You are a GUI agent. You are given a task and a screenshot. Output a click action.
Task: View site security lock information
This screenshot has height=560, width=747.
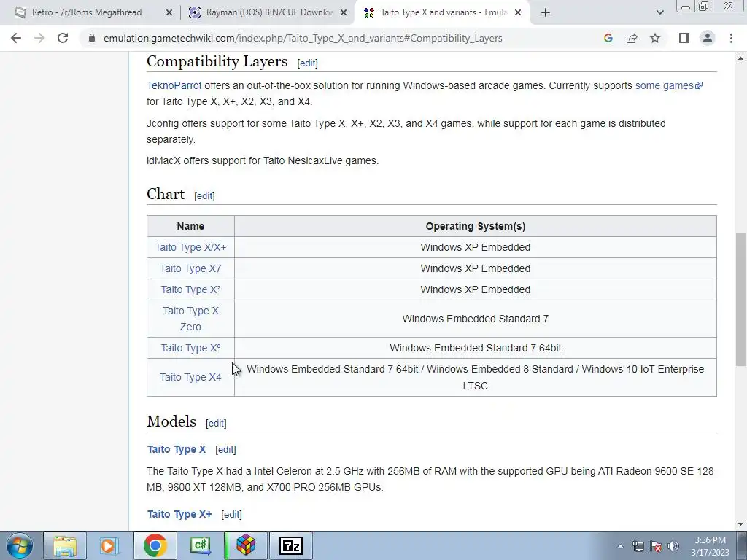pos(92,38)
